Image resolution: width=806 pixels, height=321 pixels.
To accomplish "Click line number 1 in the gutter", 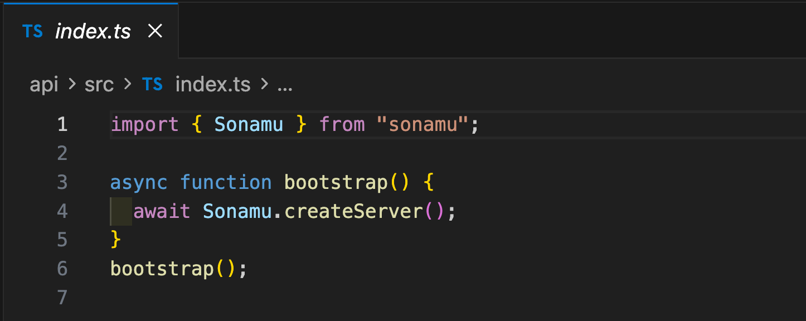I will click(x=62, y=124).
